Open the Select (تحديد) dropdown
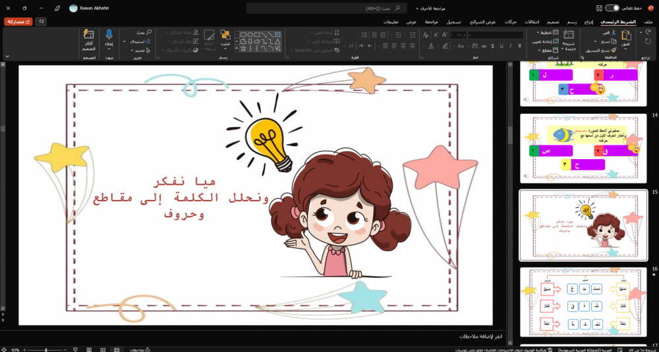659x352 pixels. coord(140,51)
